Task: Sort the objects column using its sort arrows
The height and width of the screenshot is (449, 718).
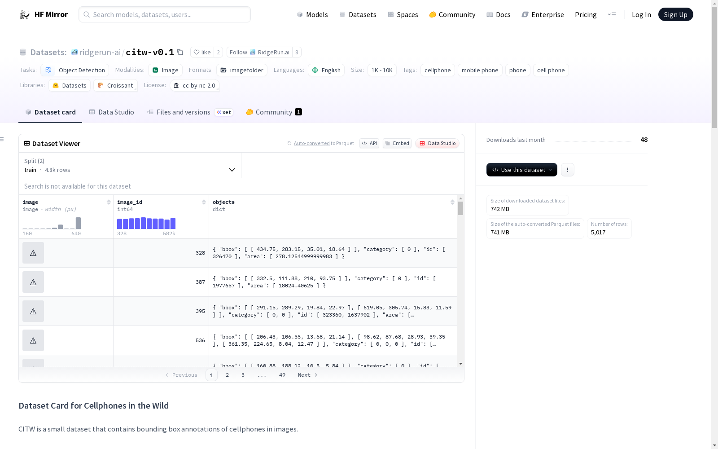Action: (452, 202)
